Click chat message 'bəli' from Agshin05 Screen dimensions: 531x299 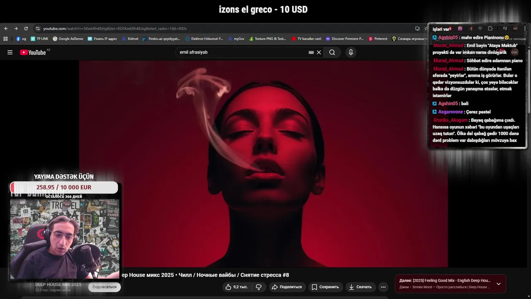(465, 103)
